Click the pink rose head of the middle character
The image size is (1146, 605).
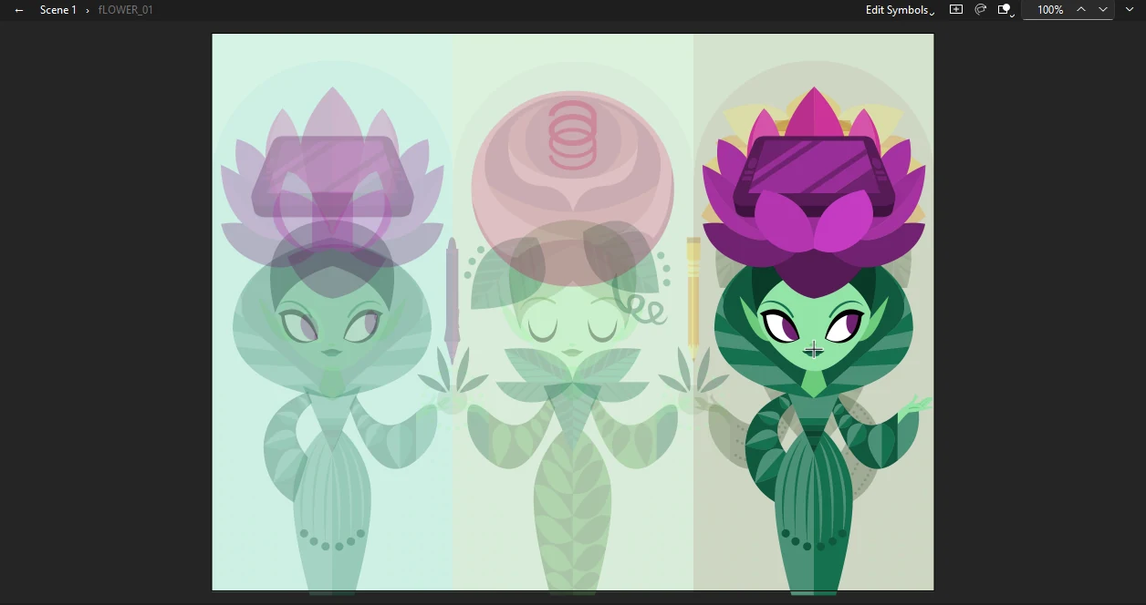tap(572, 187)
